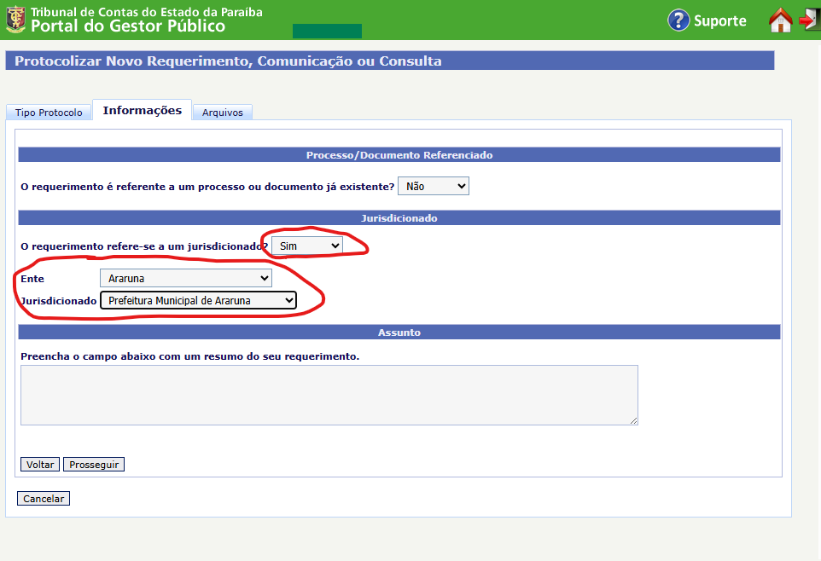Click the 'Protocolizar Novo Requerimento' page heading

pyautogui.click(x=228, y=61)
